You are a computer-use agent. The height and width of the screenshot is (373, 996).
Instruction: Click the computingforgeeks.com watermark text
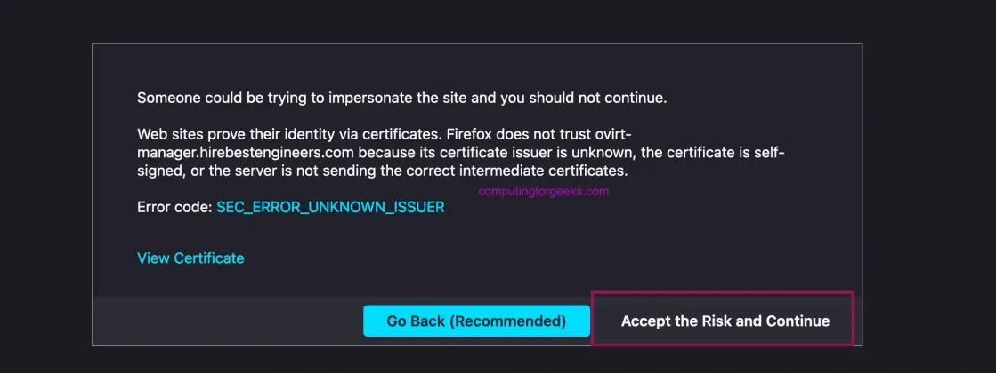tap(543, 190)
